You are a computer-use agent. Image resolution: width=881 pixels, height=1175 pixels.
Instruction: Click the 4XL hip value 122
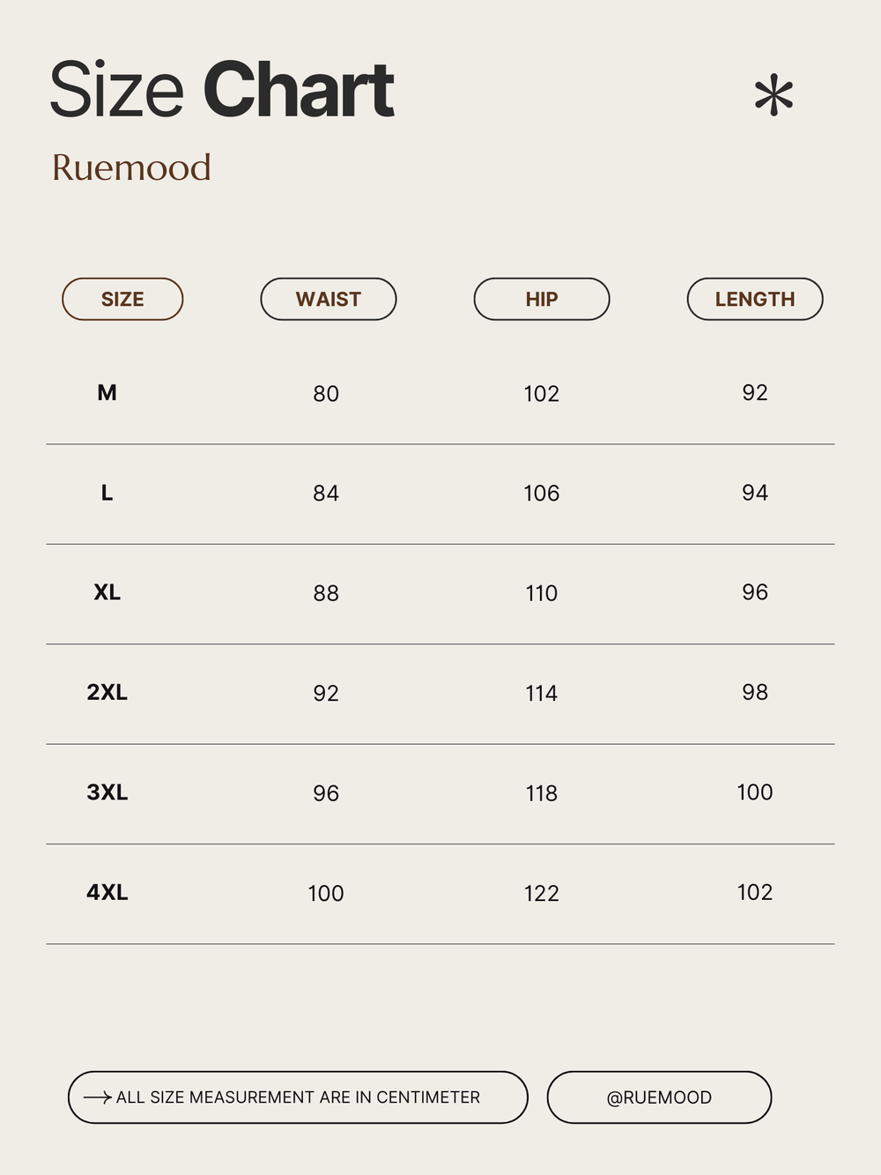542,894
